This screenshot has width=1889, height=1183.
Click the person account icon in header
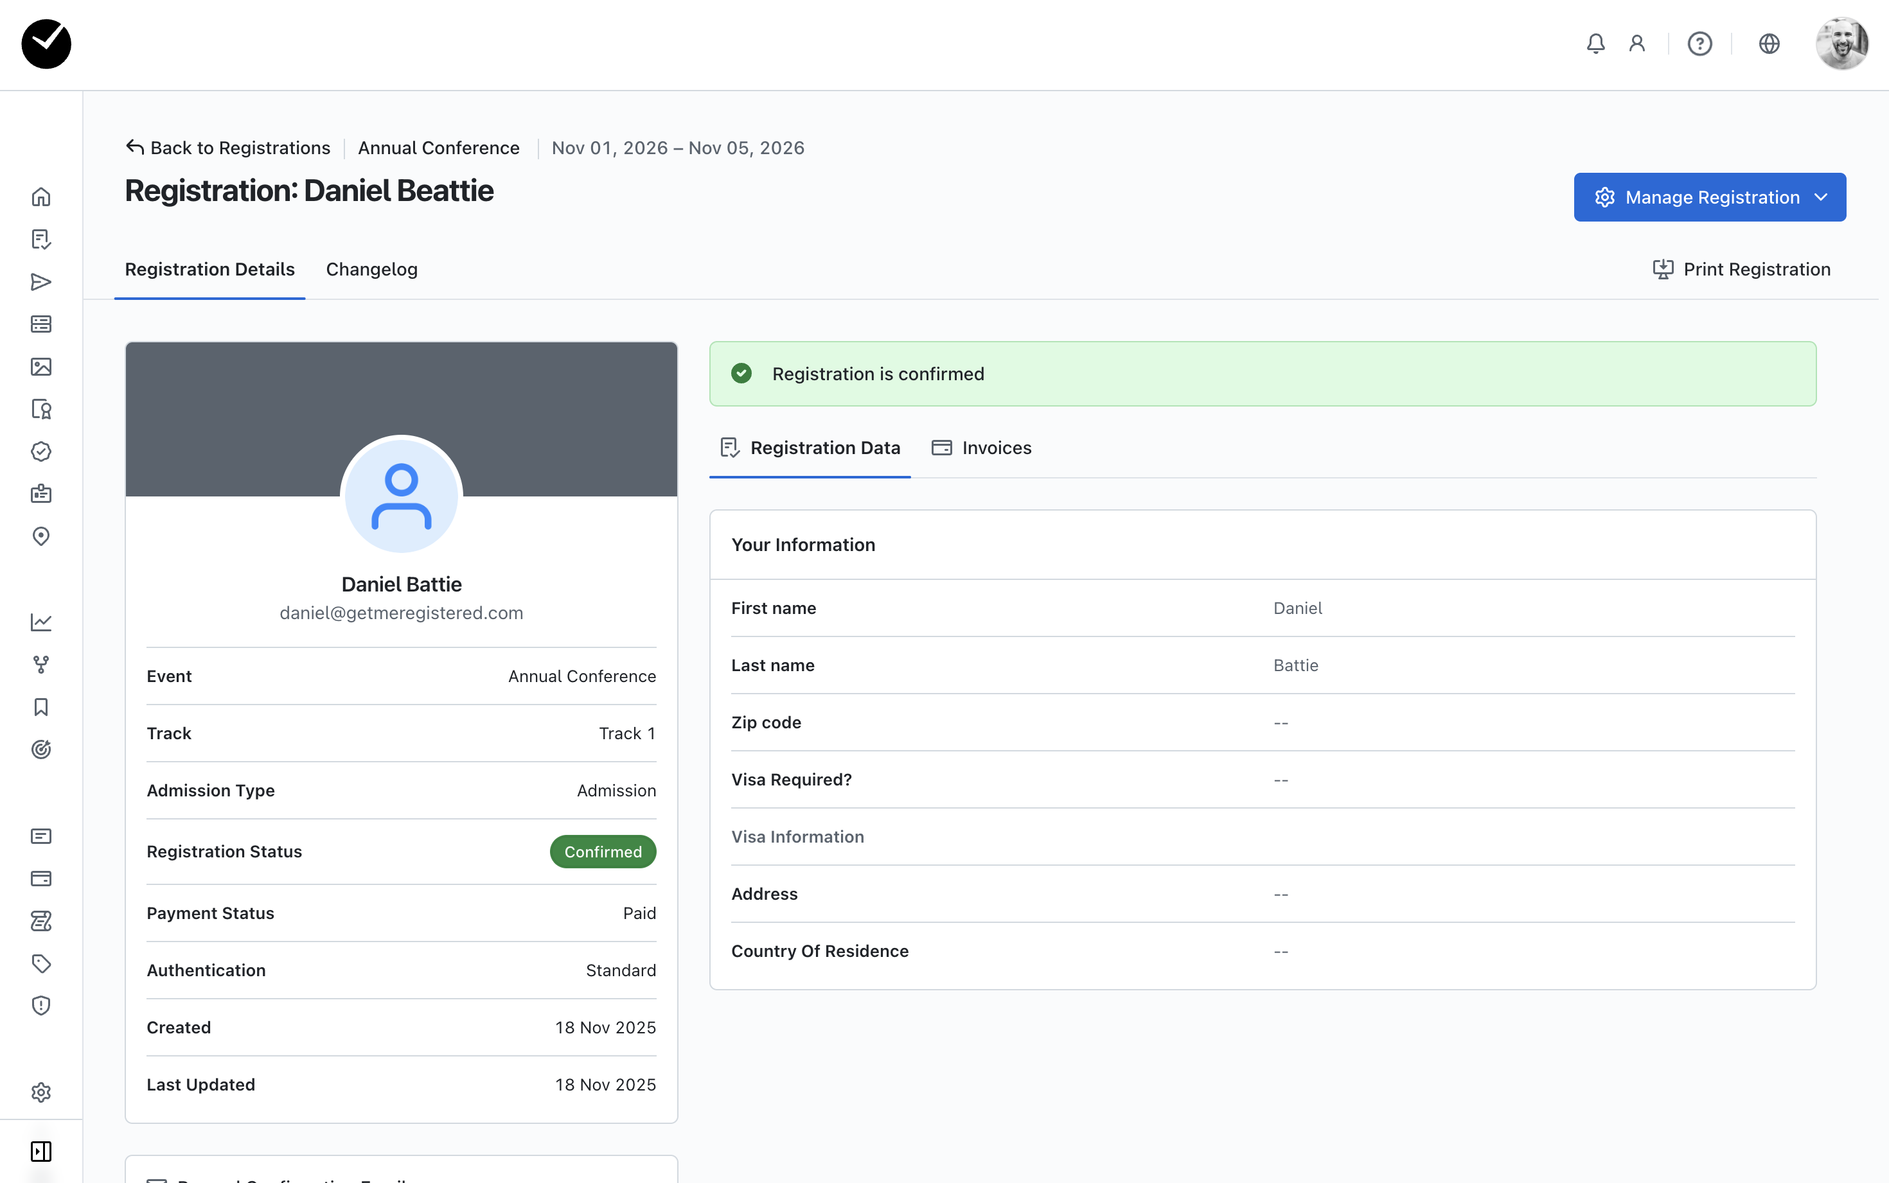[x=1637, y=44]
